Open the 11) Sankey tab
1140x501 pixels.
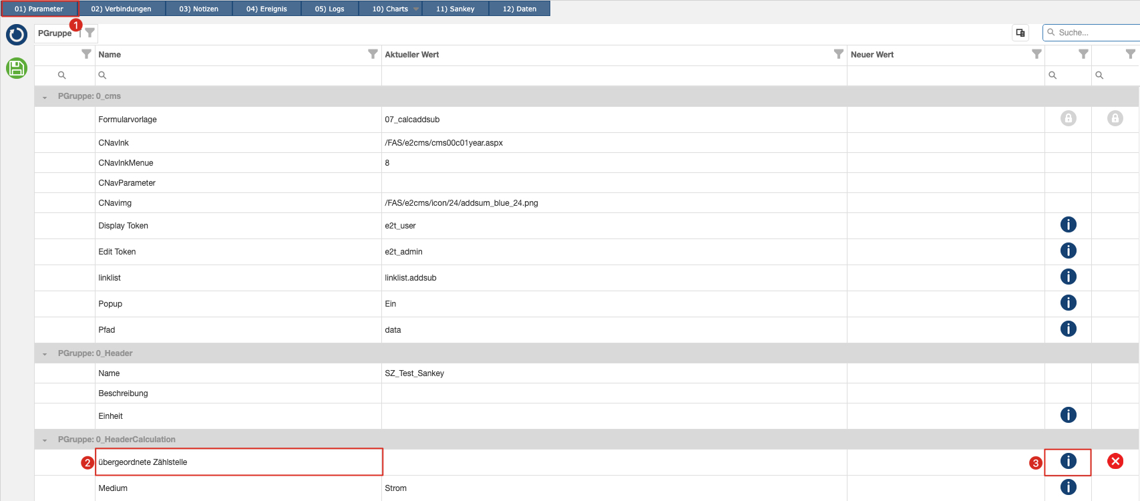point(455,9)
